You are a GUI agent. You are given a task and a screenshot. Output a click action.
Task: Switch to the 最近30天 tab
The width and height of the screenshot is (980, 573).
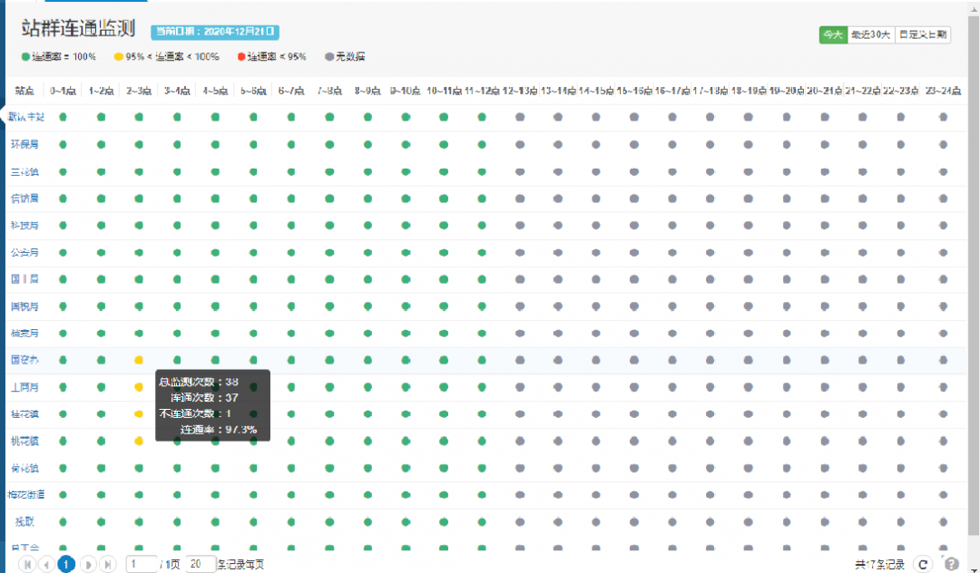870,34
